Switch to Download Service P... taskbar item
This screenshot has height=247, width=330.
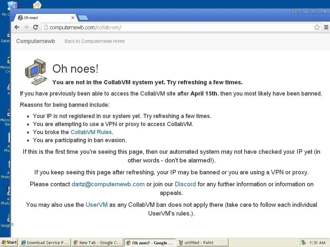coord(45,242)
